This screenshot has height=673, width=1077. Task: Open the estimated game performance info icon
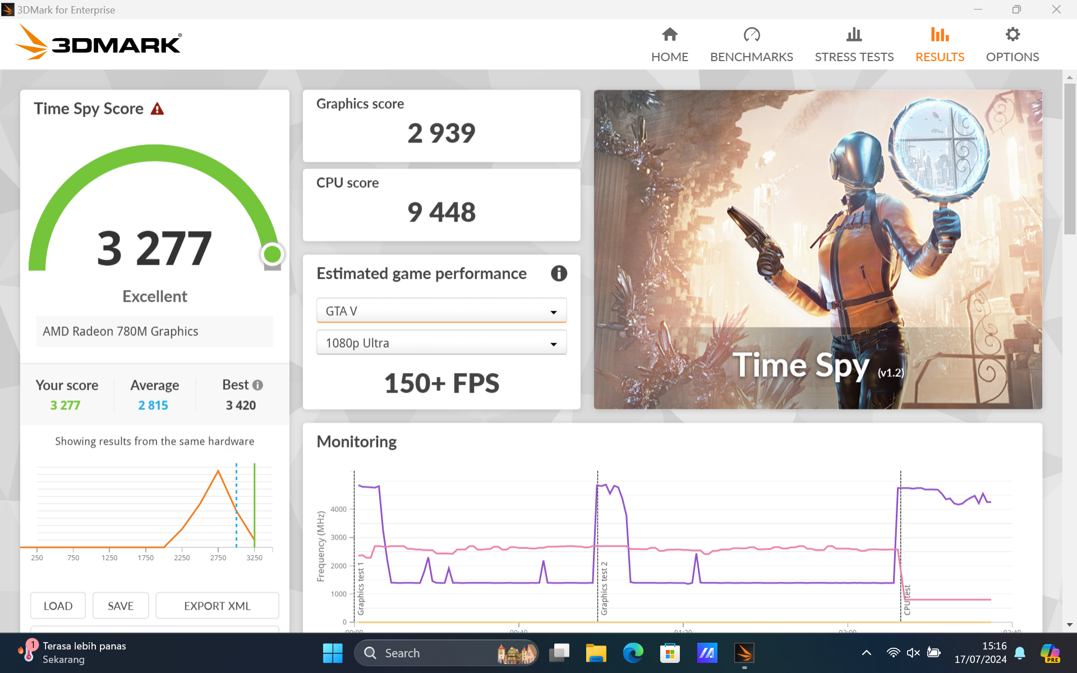click(558, 274)
